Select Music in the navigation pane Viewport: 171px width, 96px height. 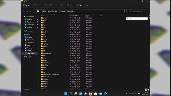click(x=29, y=45)
